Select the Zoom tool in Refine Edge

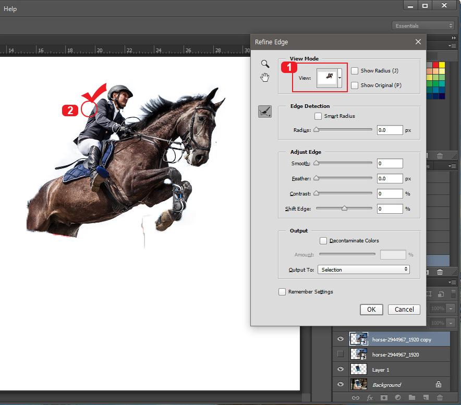pyautogui.click(x=265, y=64)
